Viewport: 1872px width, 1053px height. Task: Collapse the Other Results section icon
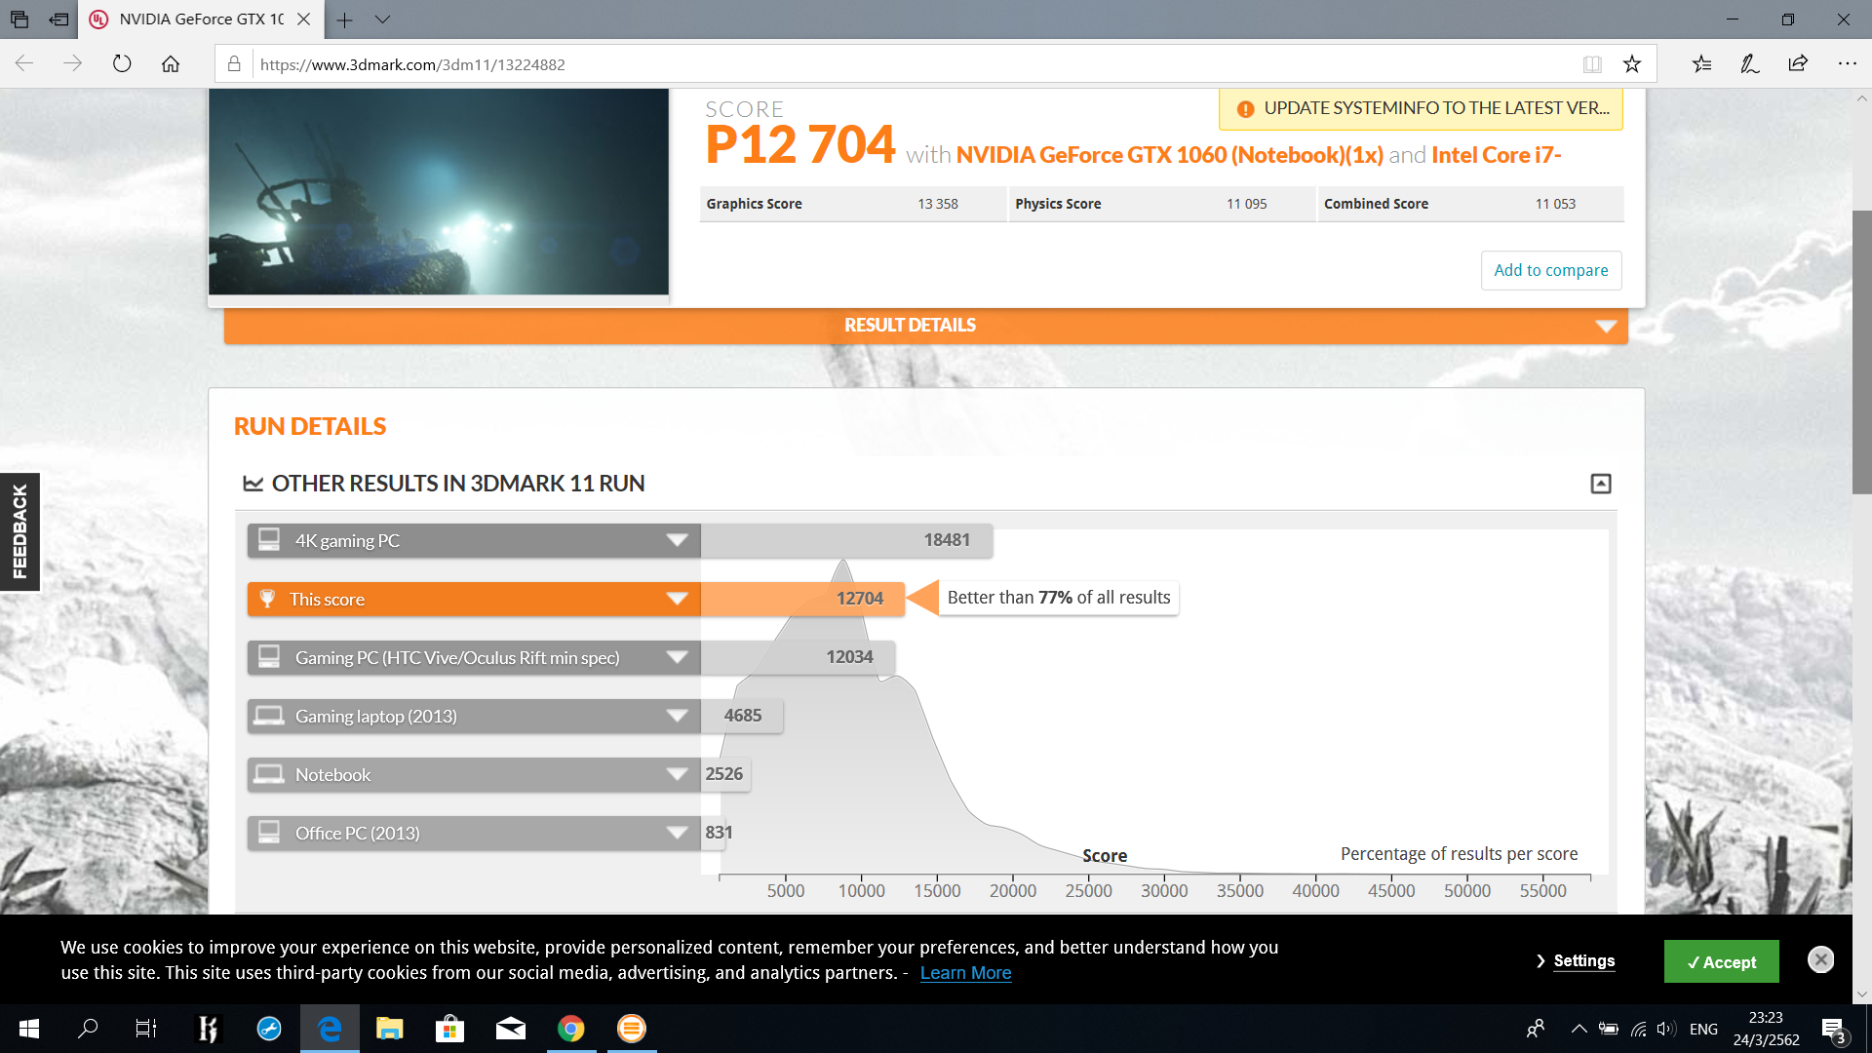coord(1601,484)
